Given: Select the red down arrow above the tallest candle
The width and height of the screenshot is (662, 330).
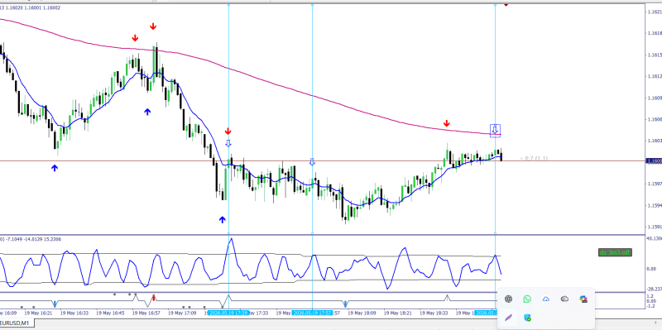Looking at the screenshot, I should pos(153,27).
